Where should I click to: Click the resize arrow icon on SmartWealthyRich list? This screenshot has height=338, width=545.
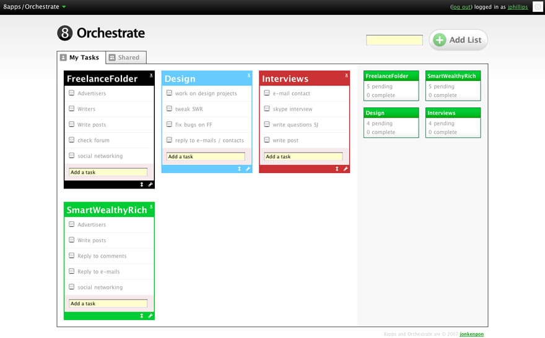[x=142, y=316]
